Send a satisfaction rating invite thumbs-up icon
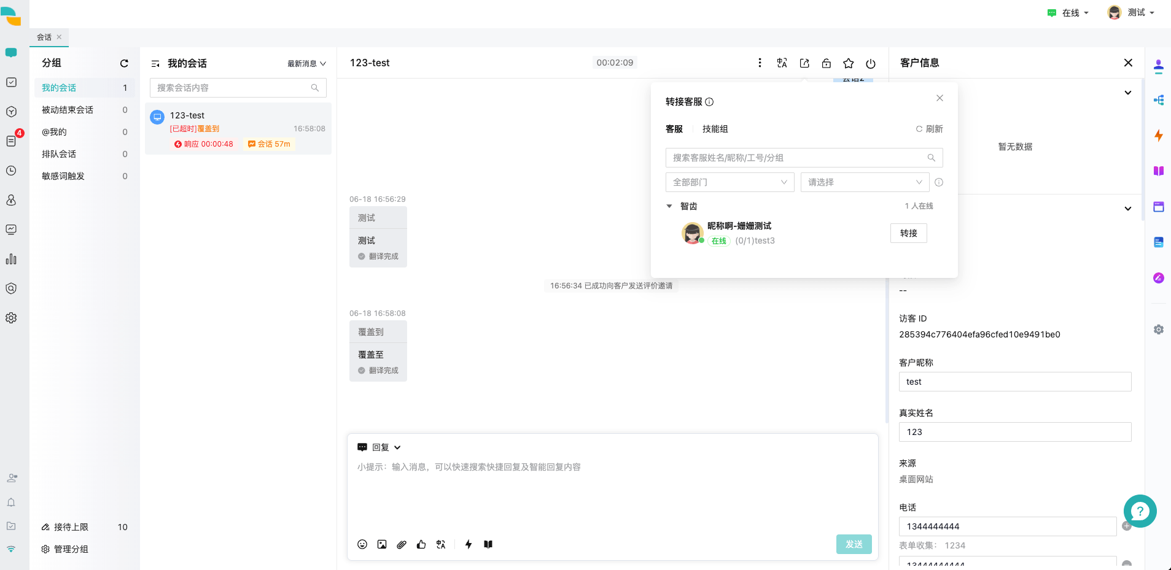 click(421, 544)
